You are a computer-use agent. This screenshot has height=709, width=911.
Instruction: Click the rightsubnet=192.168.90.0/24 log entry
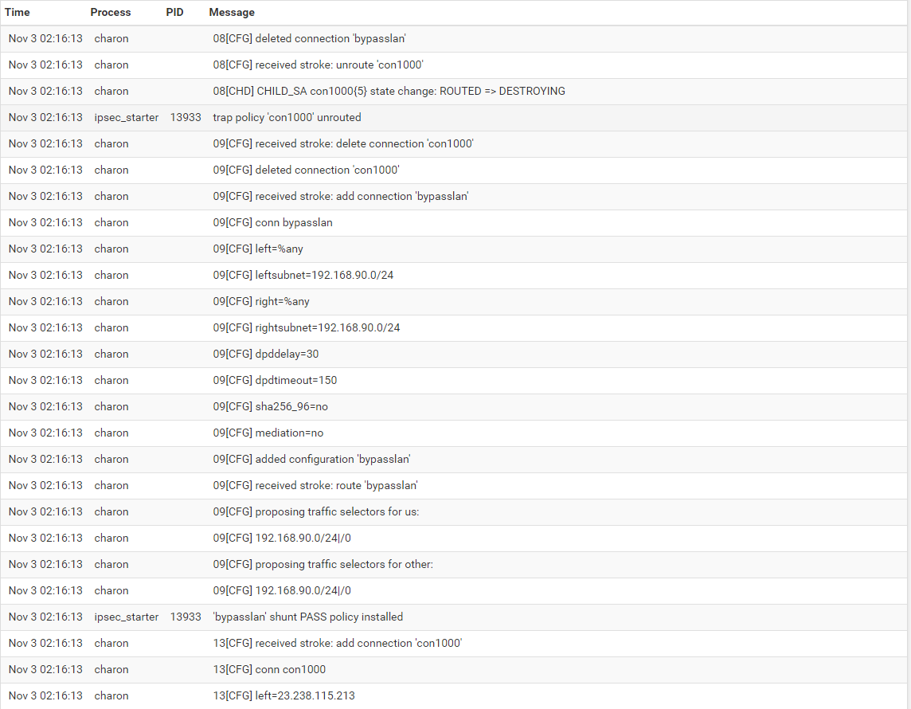[306, 327]
